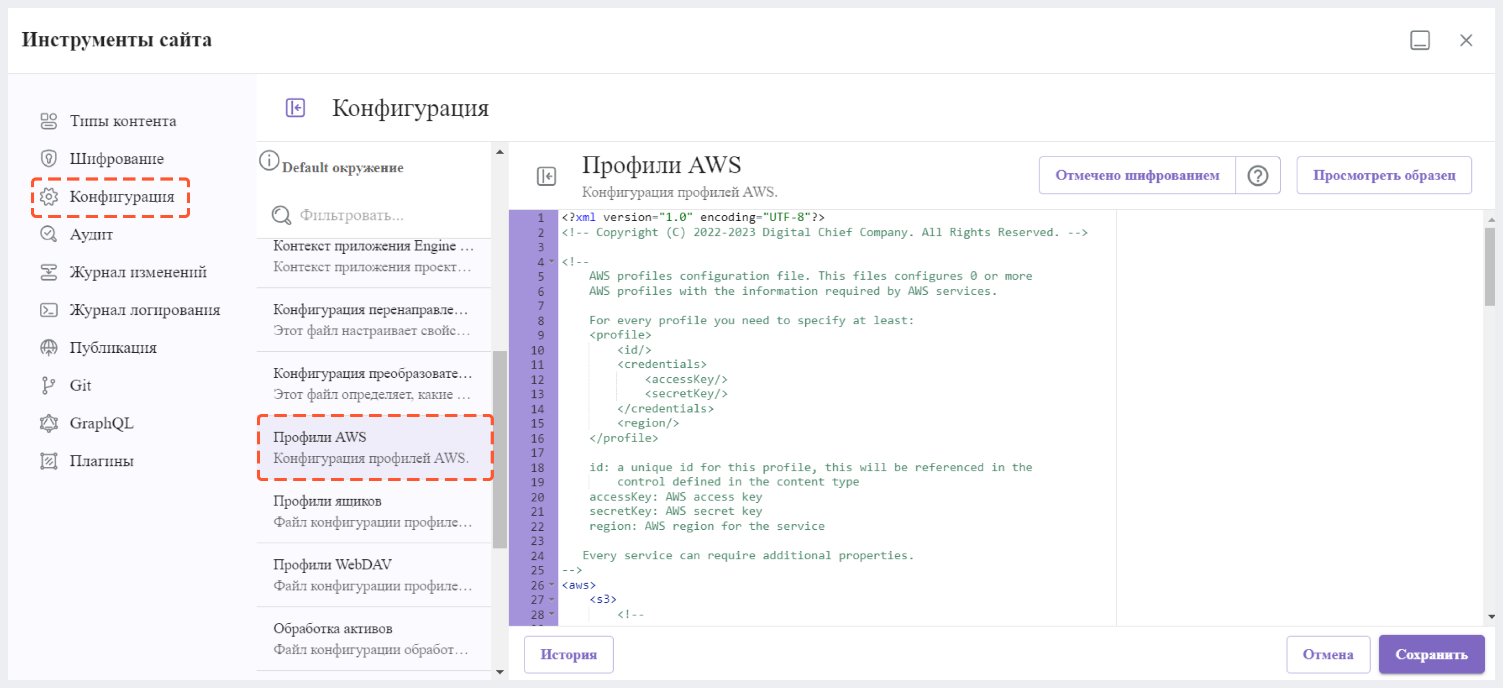Click the Журнал логирования terminal icon
The image size is (1503, 688).
[48, 310]
